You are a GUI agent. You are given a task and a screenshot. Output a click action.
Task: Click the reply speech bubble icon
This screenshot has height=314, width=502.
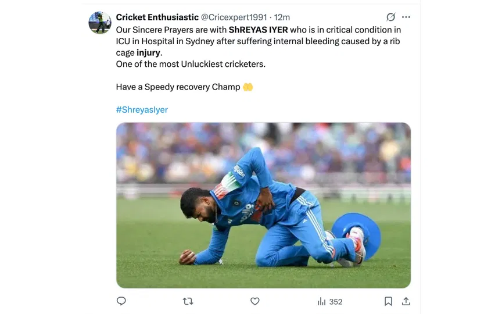pos(121,301)
